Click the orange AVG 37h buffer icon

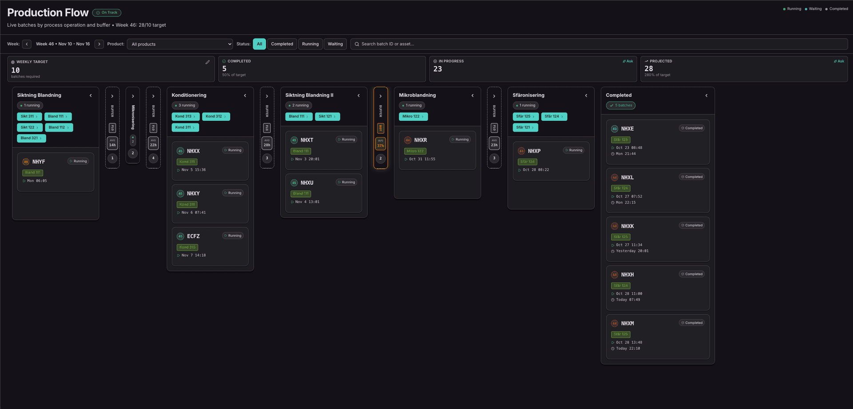(380, 143)
